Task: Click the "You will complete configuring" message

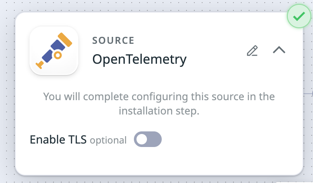Action: (x=159, y=97)
